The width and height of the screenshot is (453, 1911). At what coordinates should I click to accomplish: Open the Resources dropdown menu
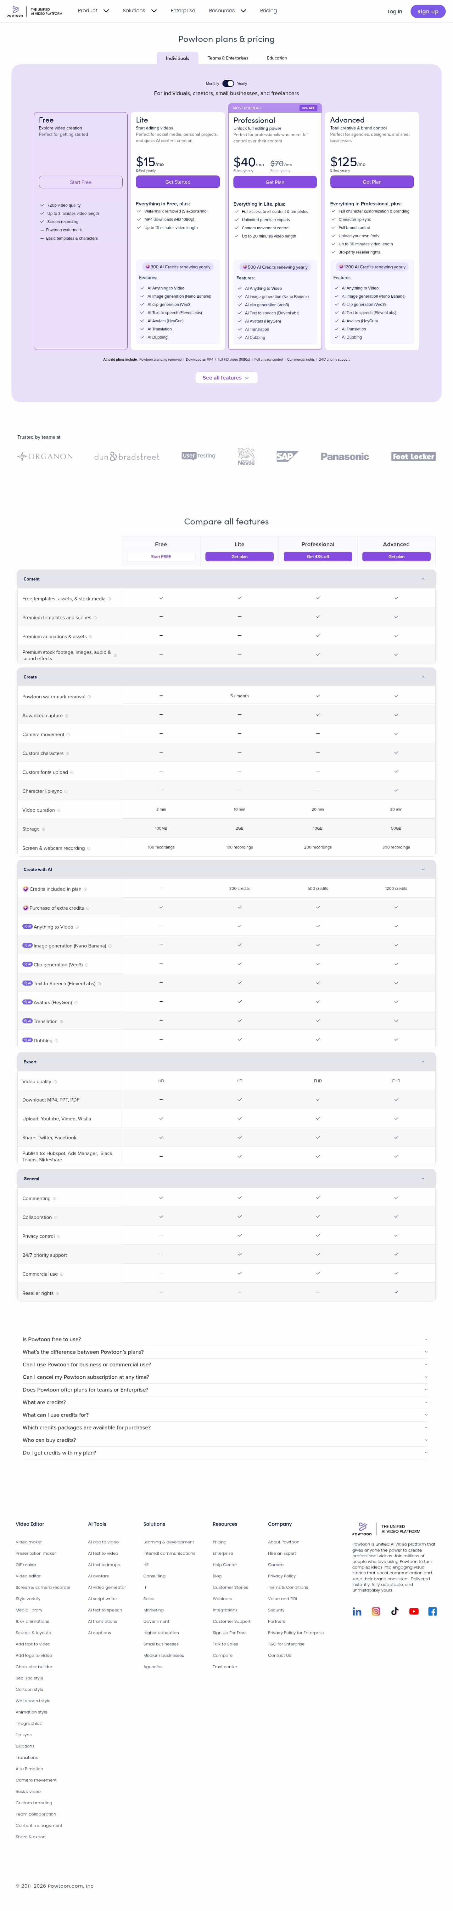click(227, 11)
